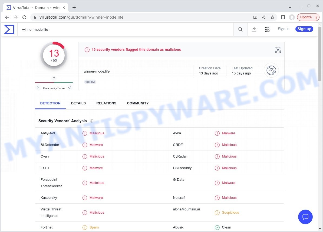This screenshot has height=232, width=323.
Task: Go back in browser history
Action: point(7,17)
